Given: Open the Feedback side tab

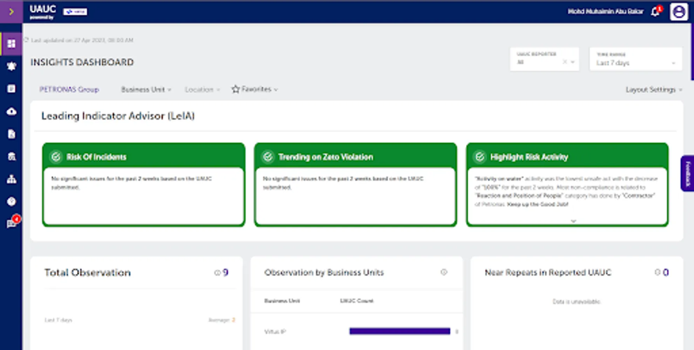Looking at the screenshot, I should [687, 173].
